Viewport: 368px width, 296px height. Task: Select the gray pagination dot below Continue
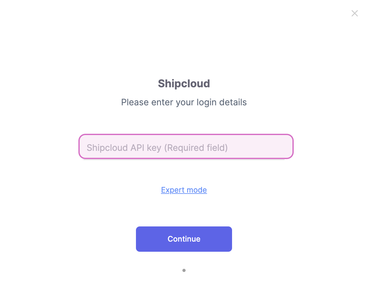click(x=184, y=270)
